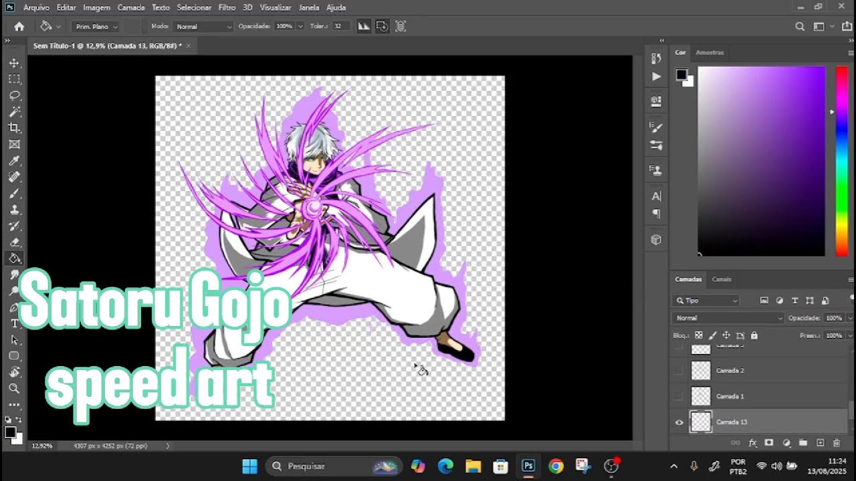Select the Eraser tool

14,242
